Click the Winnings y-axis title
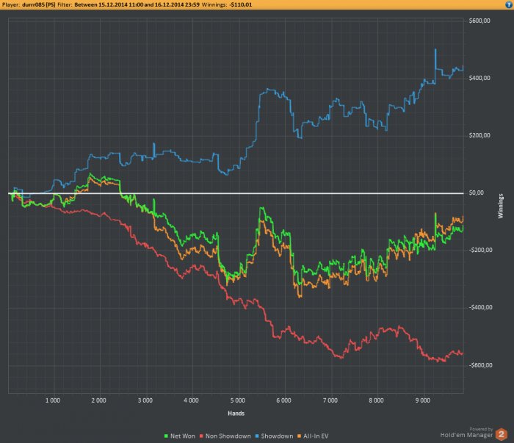Screen dimensions: 514x443 [x=501, y=206]
